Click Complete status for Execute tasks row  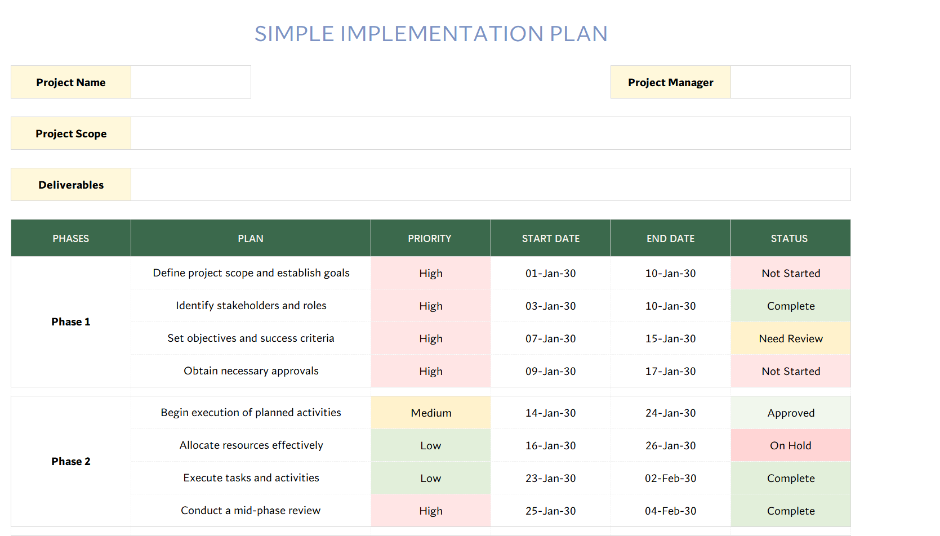[x=791, y=478]
